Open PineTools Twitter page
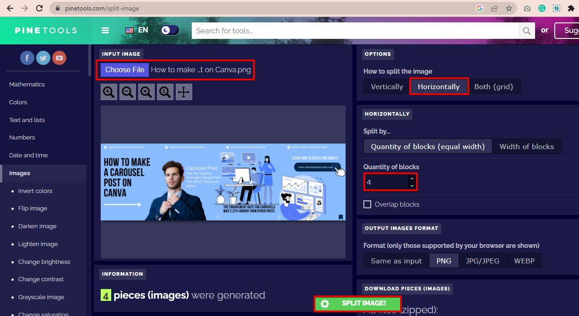 pyautogui.click(x=43, y=58)
